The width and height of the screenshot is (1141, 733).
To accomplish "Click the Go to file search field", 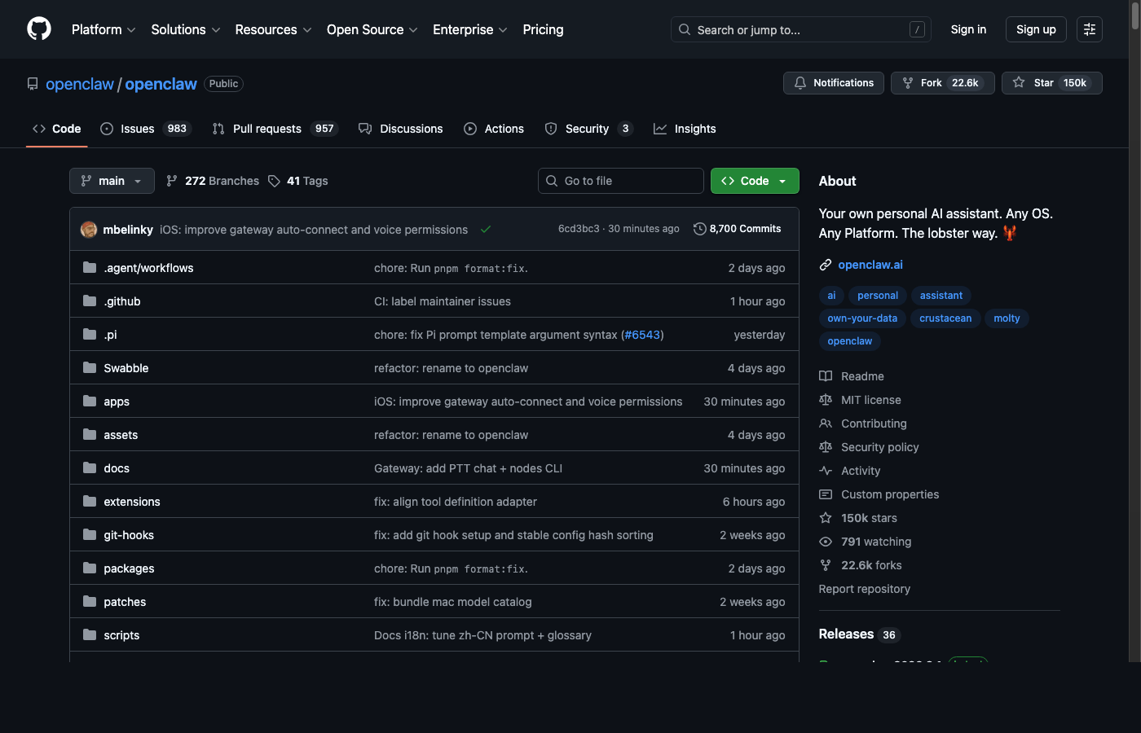I will 620,180.
